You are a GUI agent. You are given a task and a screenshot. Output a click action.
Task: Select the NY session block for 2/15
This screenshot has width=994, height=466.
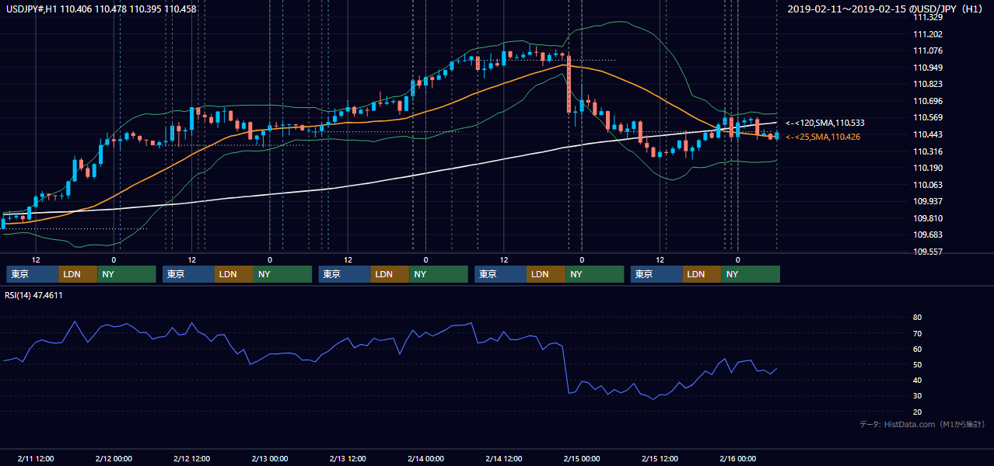751,274
